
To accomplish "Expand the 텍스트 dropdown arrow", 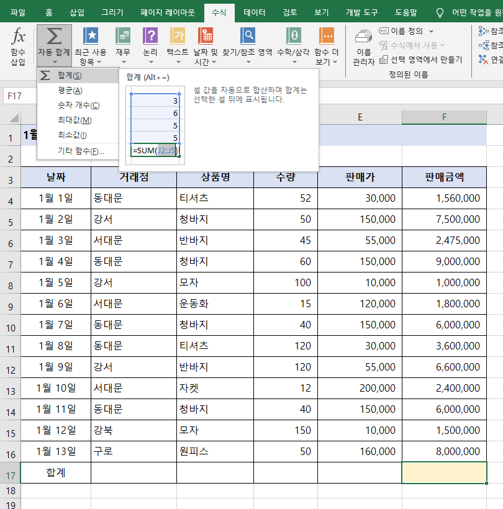I will [x=178, y=61].
